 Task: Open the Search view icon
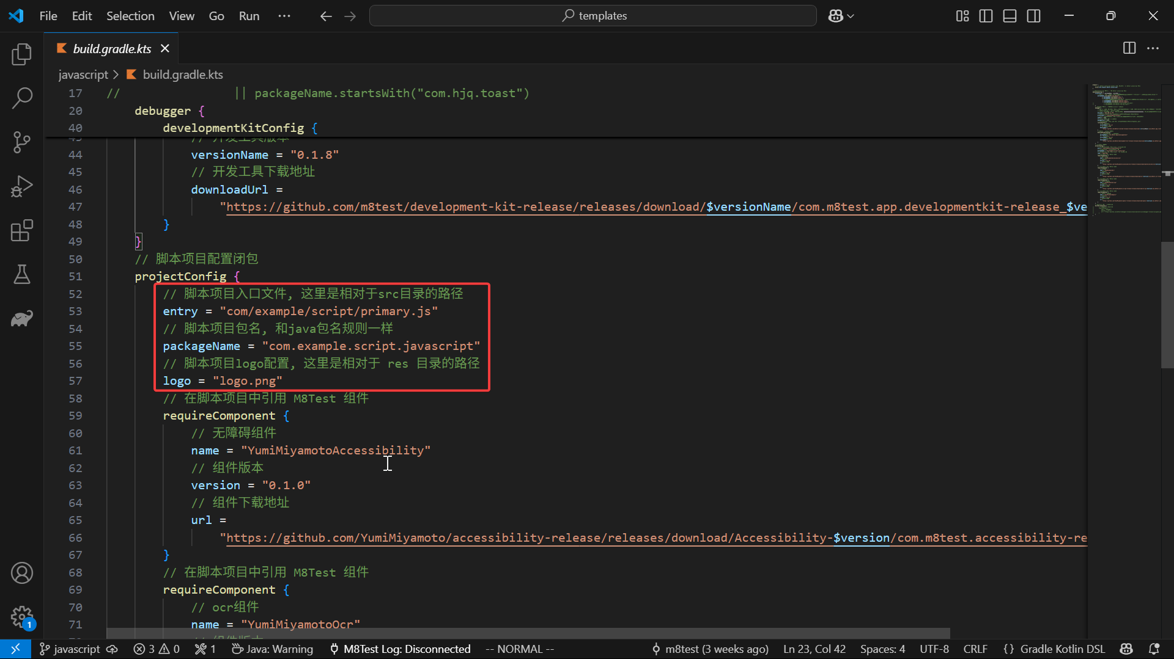tap(22, 98)
